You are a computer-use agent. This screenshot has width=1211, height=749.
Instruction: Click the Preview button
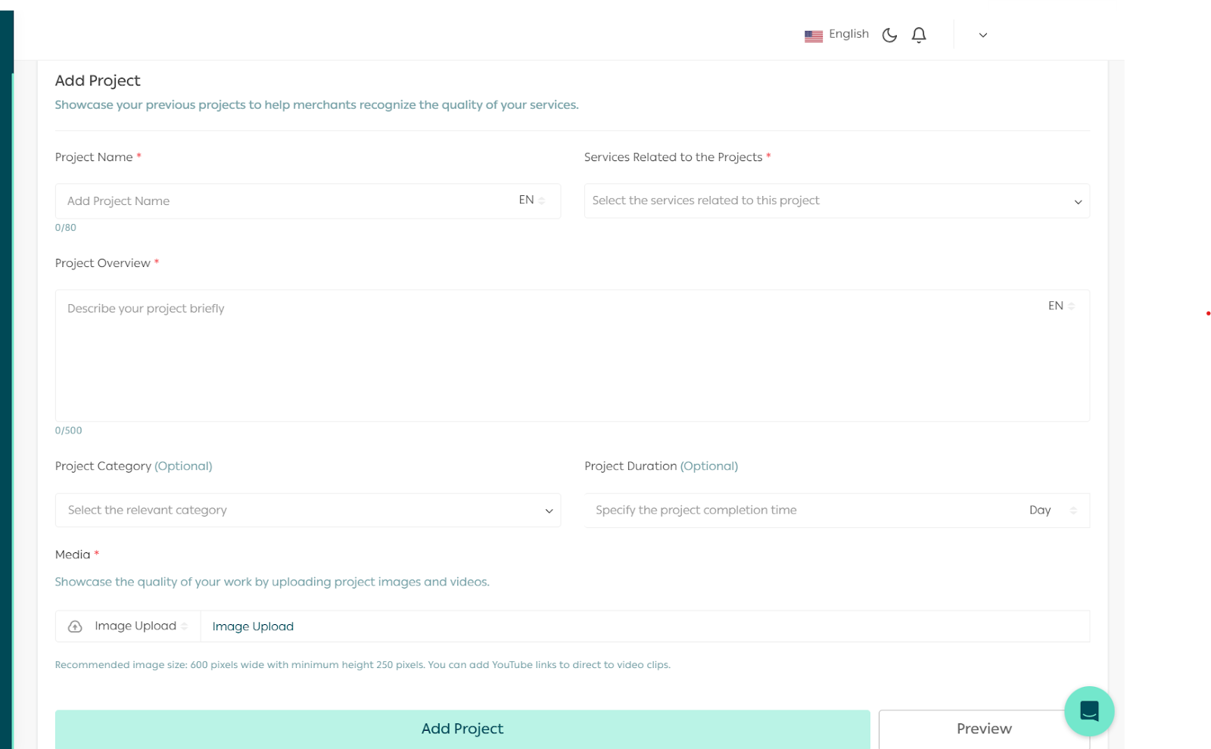point(983,729)
